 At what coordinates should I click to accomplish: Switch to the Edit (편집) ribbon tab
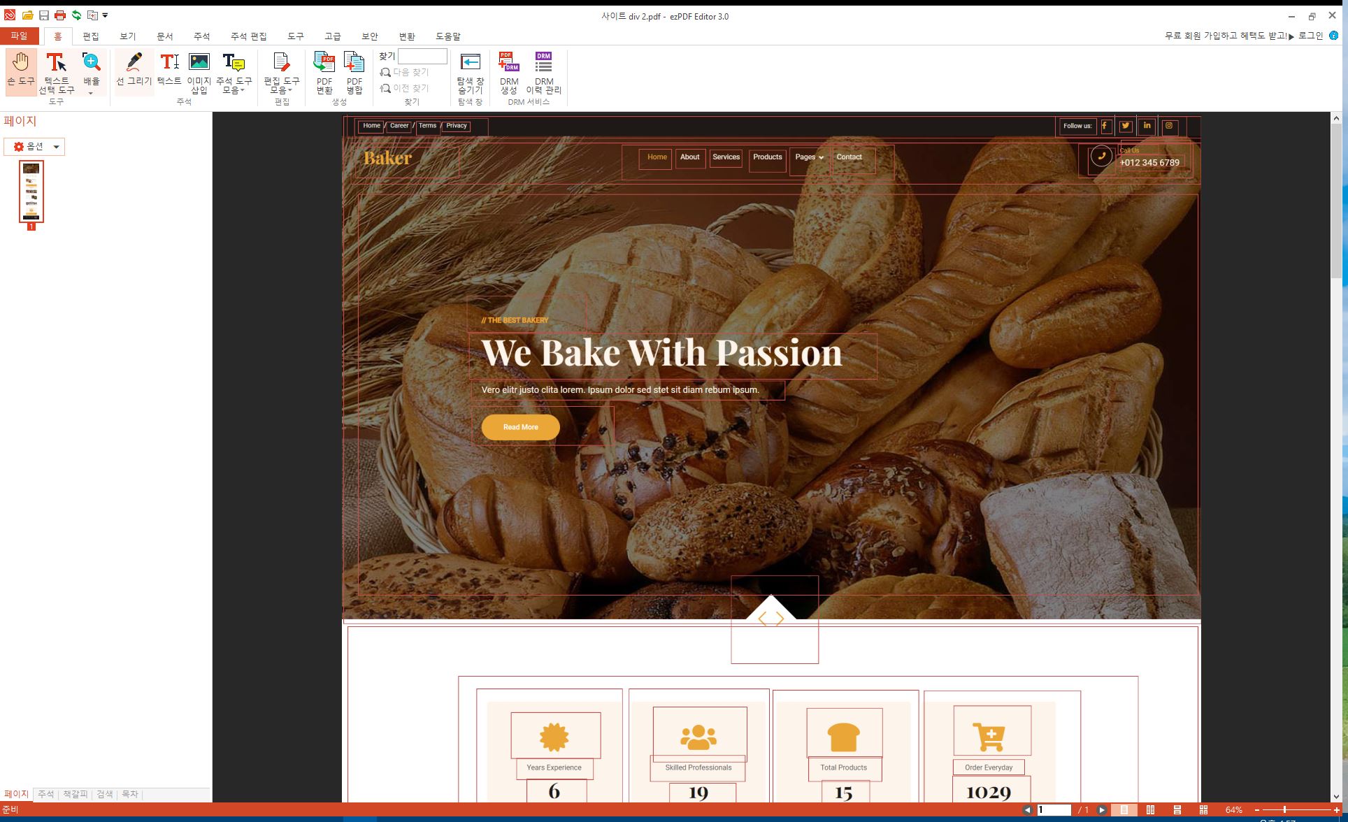(x=91, y=36)
